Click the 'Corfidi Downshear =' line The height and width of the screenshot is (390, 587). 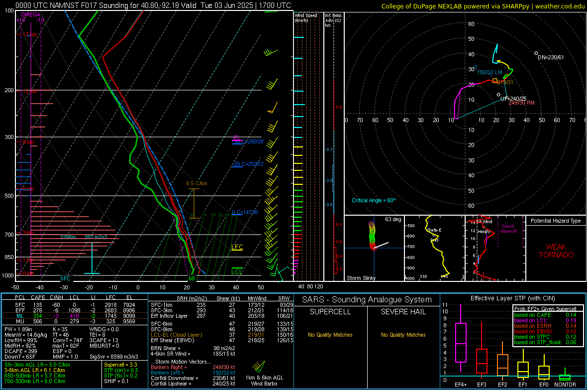pyautogui.click(x=193, y=378)
